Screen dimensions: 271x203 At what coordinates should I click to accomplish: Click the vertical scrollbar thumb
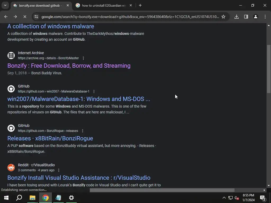269,69
